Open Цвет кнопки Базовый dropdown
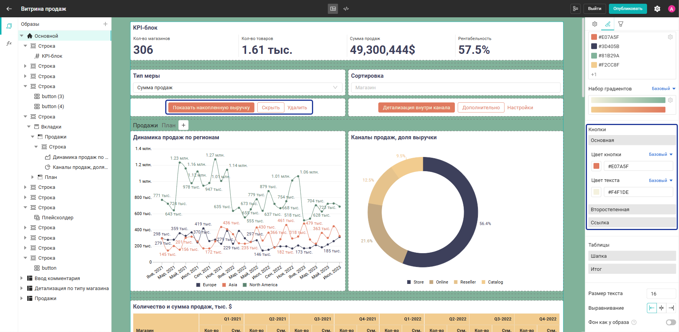The height and width of the screenshot is (332, 679). tap(661, 154)
